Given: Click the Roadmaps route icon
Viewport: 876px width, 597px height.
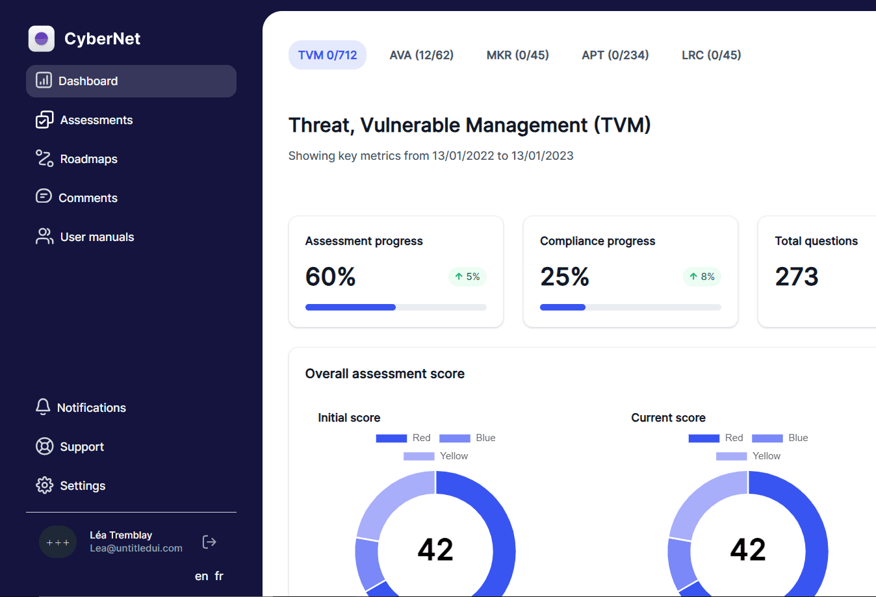Looking at the screenshot, I should [x=44, y=159].
